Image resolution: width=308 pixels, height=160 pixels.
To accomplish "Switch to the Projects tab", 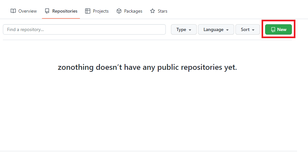I will [x=97, y=11].
